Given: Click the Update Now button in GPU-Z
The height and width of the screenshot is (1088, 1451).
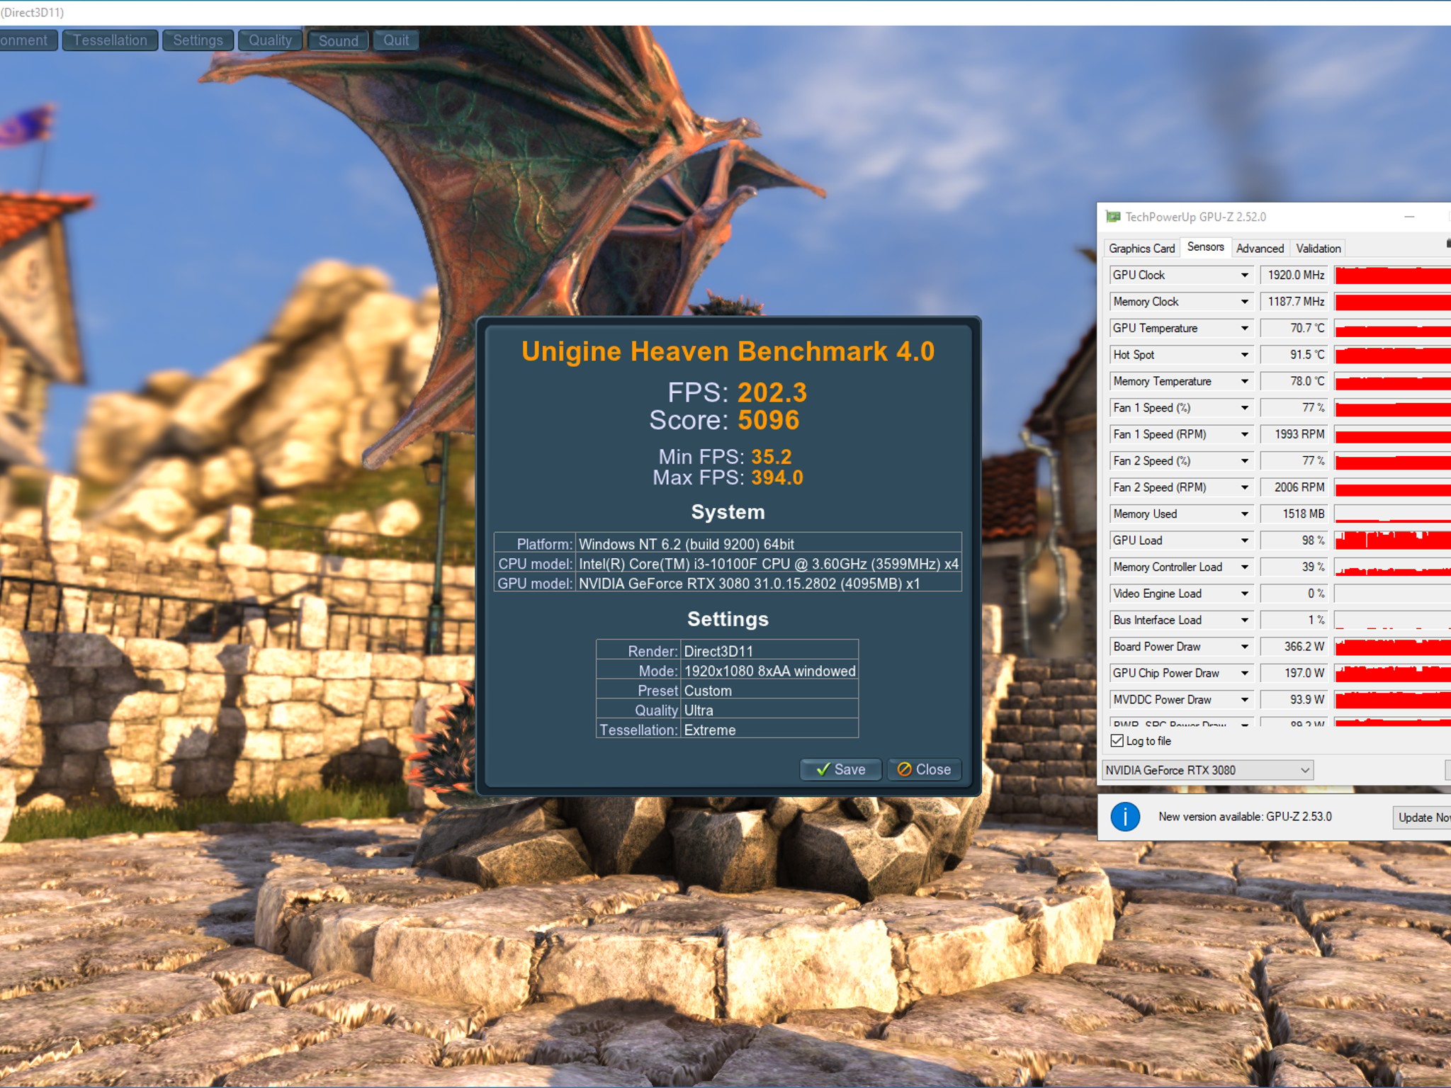Looking at the screenshot, I should pos(1422,817).
